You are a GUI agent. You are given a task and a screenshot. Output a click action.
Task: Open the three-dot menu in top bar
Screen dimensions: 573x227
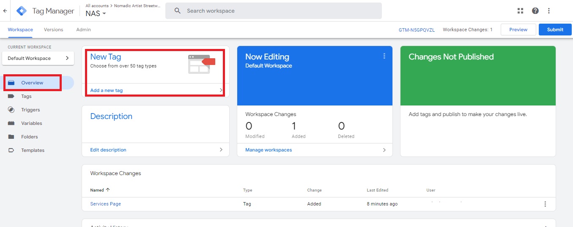click(x=549, y=11)
